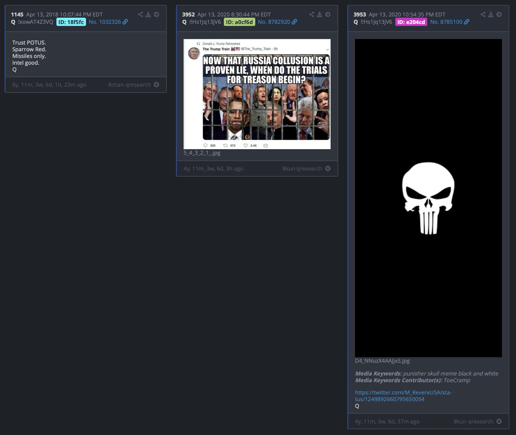Click the 'Missiles only.' line

(x=29, y=56)
